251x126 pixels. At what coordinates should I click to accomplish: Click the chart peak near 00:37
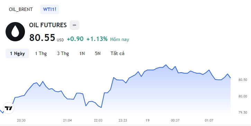point(166,65)
